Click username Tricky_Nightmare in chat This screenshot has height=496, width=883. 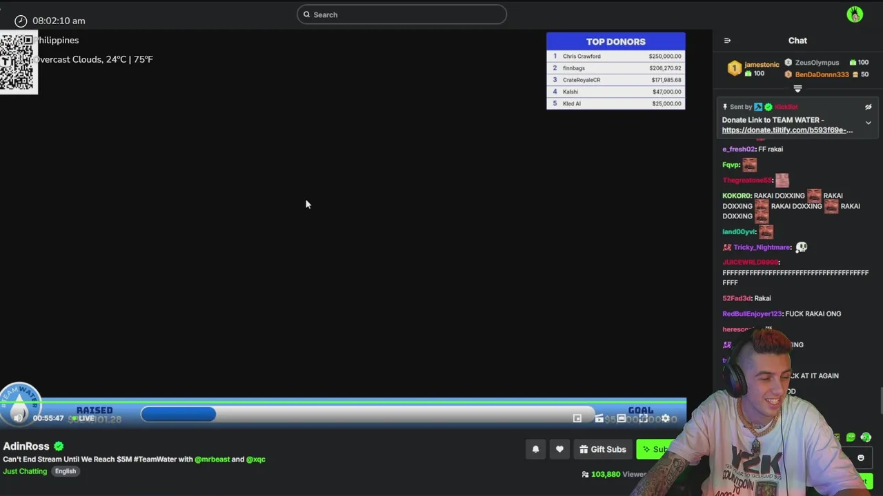(x=762, y=247)
